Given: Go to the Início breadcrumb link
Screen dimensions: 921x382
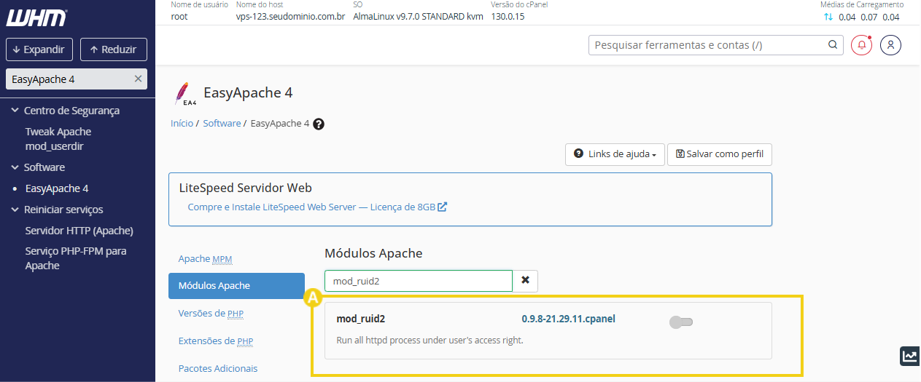Looking at the screenshot, I should [x=182, y=124].
